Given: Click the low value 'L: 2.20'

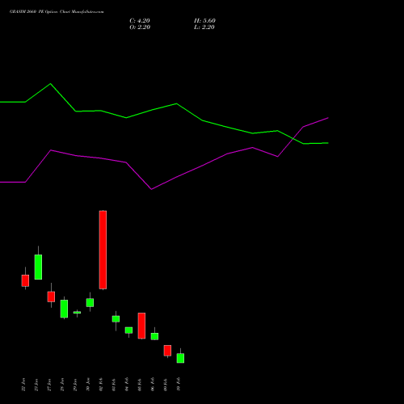Looking at the screenshot, I should (x=204, y=27).
